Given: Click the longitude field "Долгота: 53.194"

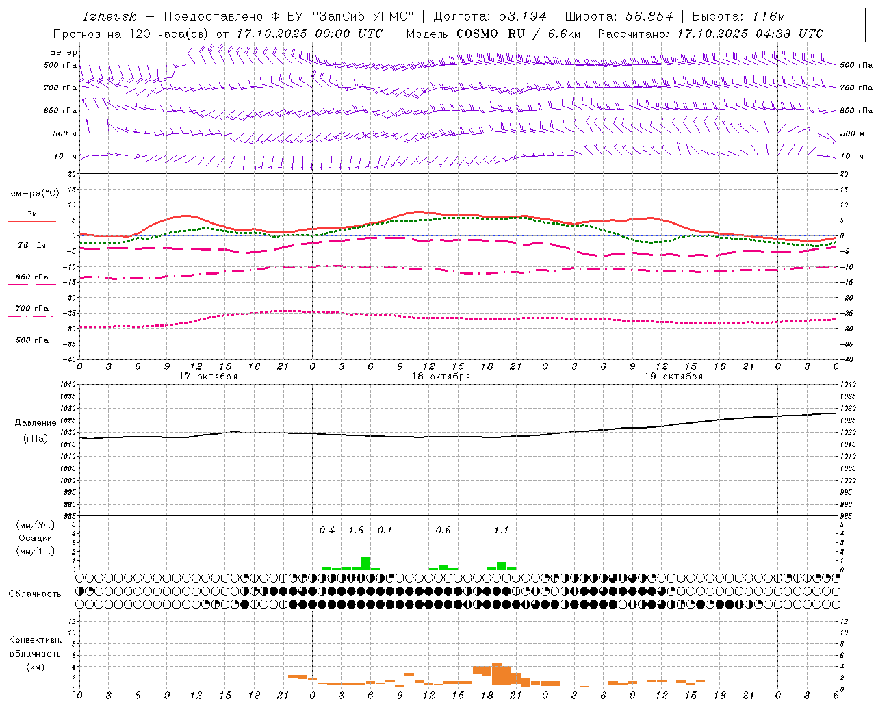Looking at the screenshot, I should coord(490,16).
